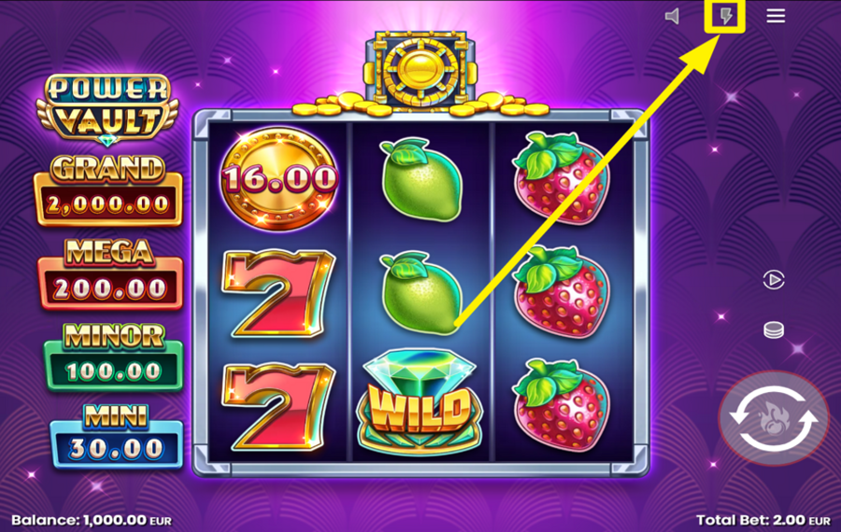Select the MEGA 200.00 jackpot panel

coord(110,274)
